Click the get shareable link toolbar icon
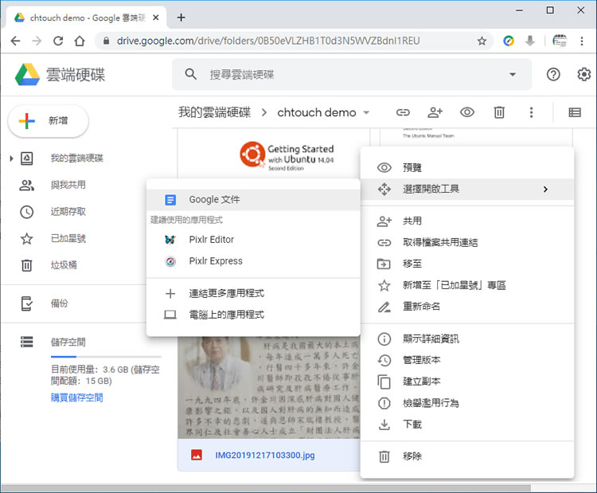The width and height of the screenshot is (597, 493). (x=403, y=112)
